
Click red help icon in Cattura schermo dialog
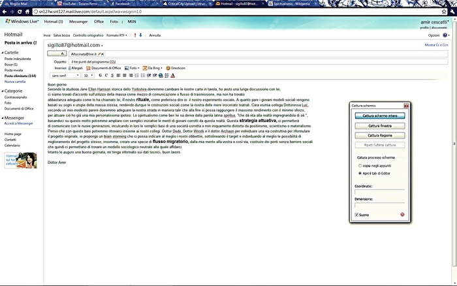click(402, 215)
